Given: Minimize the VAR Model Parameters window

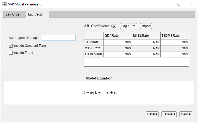Looking at the screenshot, I should tap(166, 4).
